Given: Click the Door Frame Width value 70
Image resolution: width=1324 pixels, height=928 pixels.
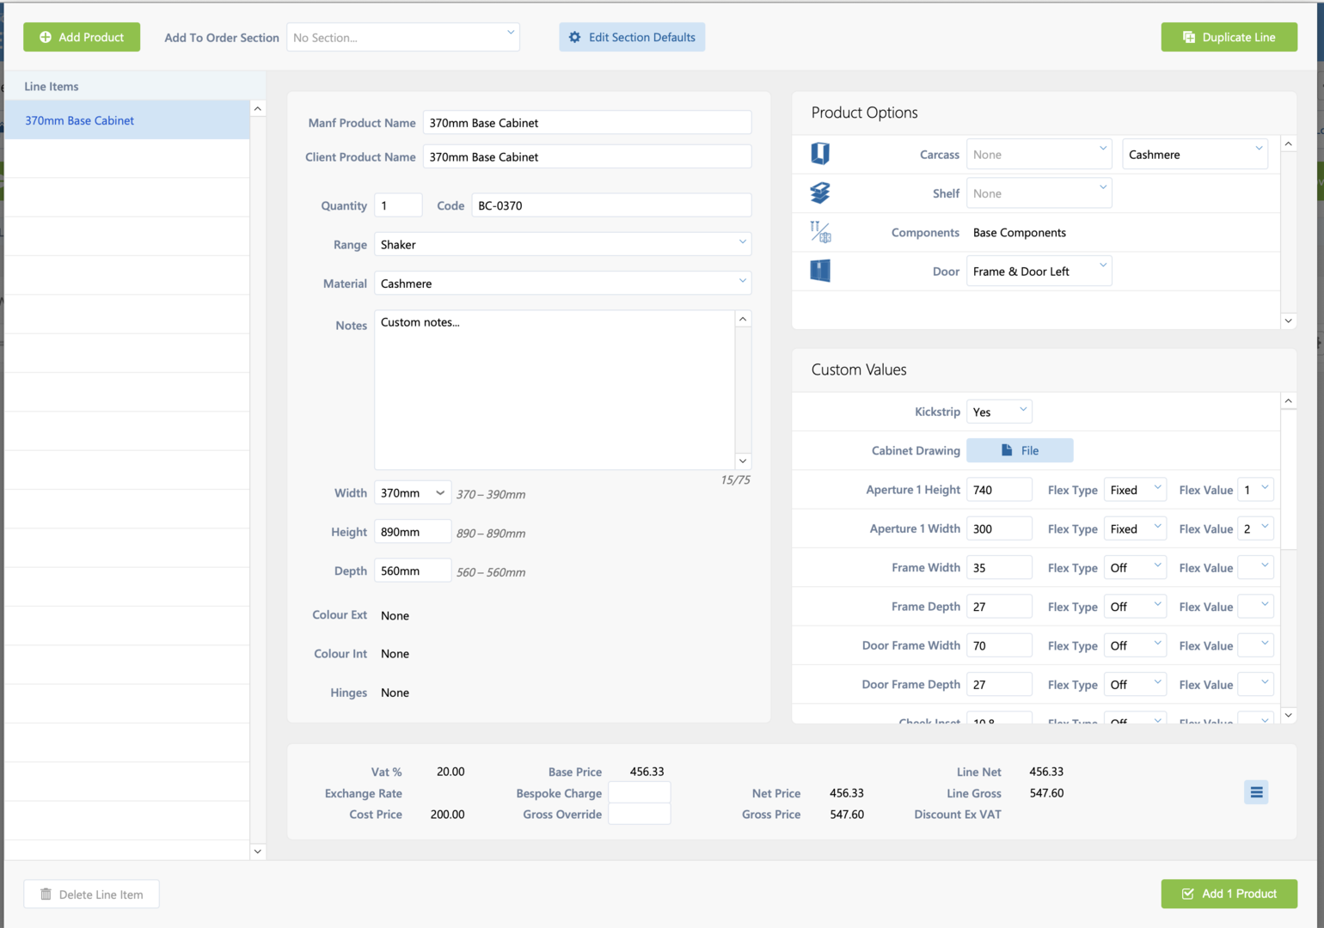Looking at the screenshot, I should pos(999,645).
